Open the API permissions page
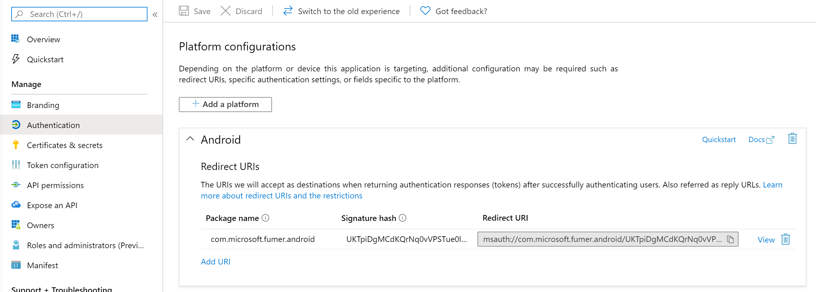The width and height of the screenshot is (816, 292). (56, 186)
